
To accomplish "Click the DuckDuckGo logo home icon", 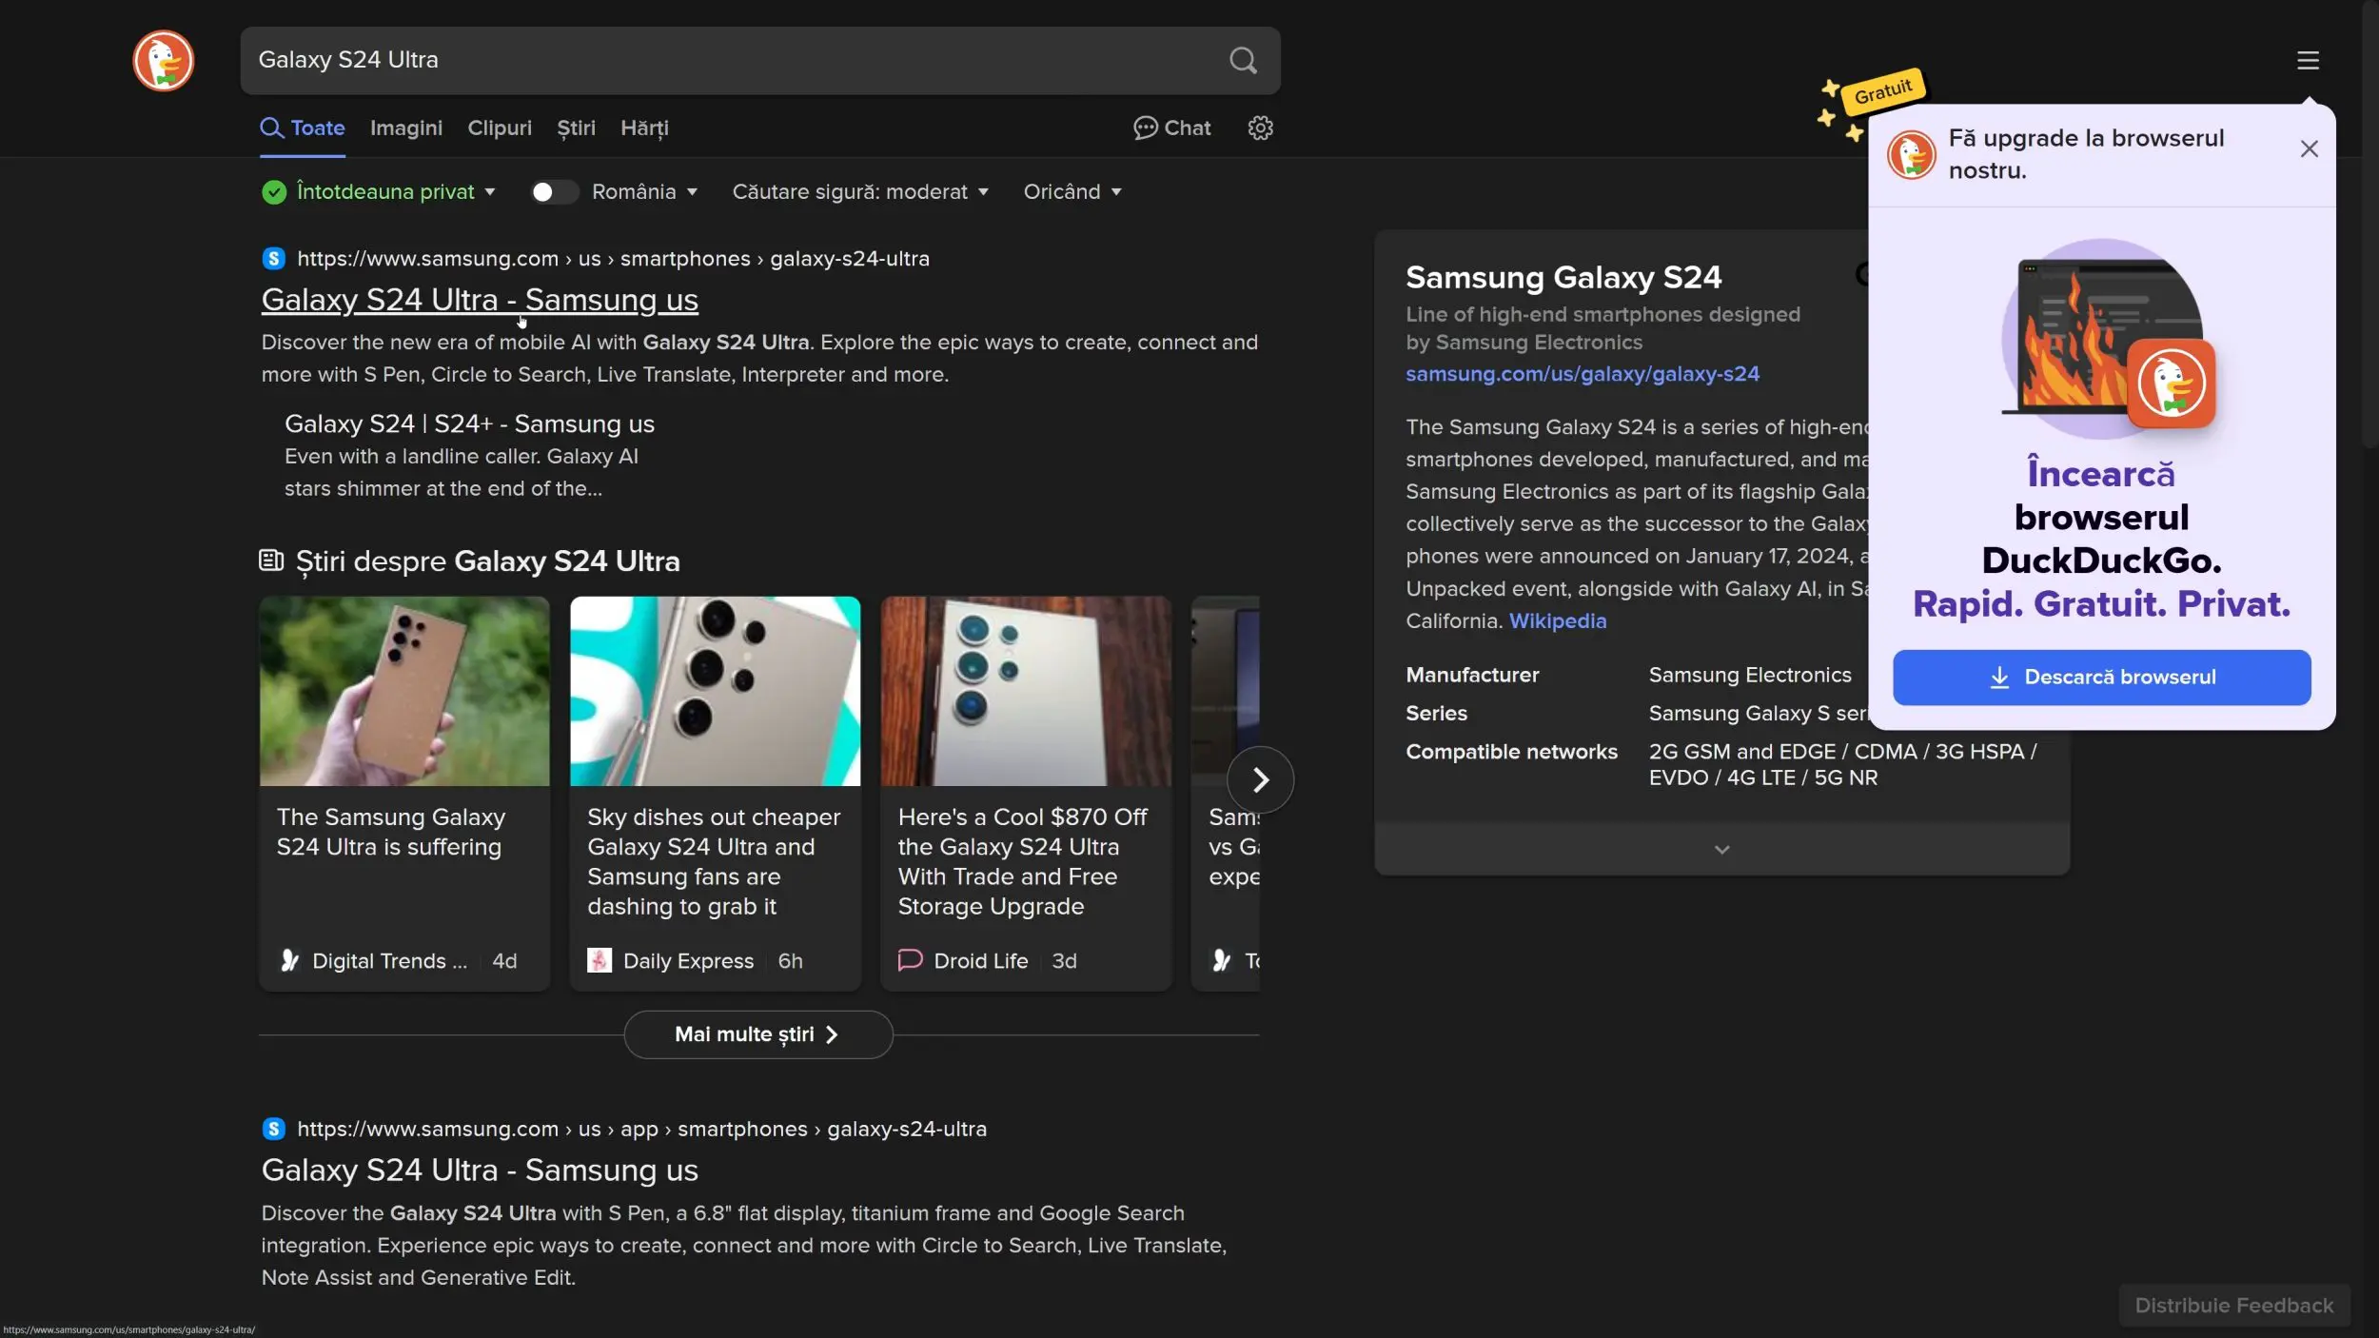I will coord(163,61).
